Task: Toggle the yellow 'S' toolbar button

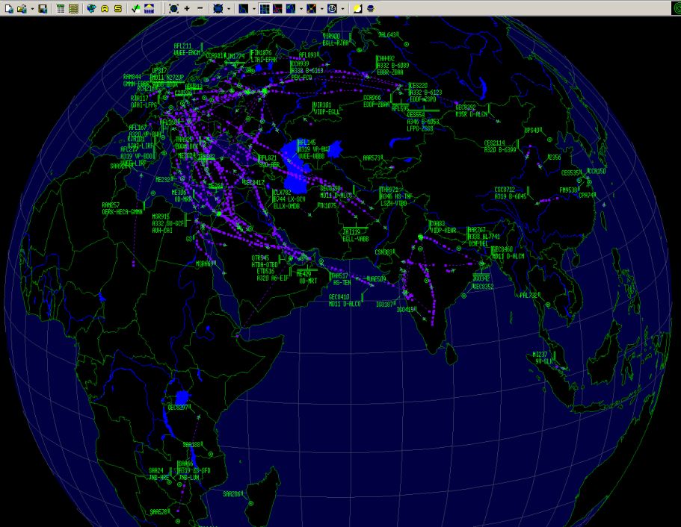Action: click(118, 8)
